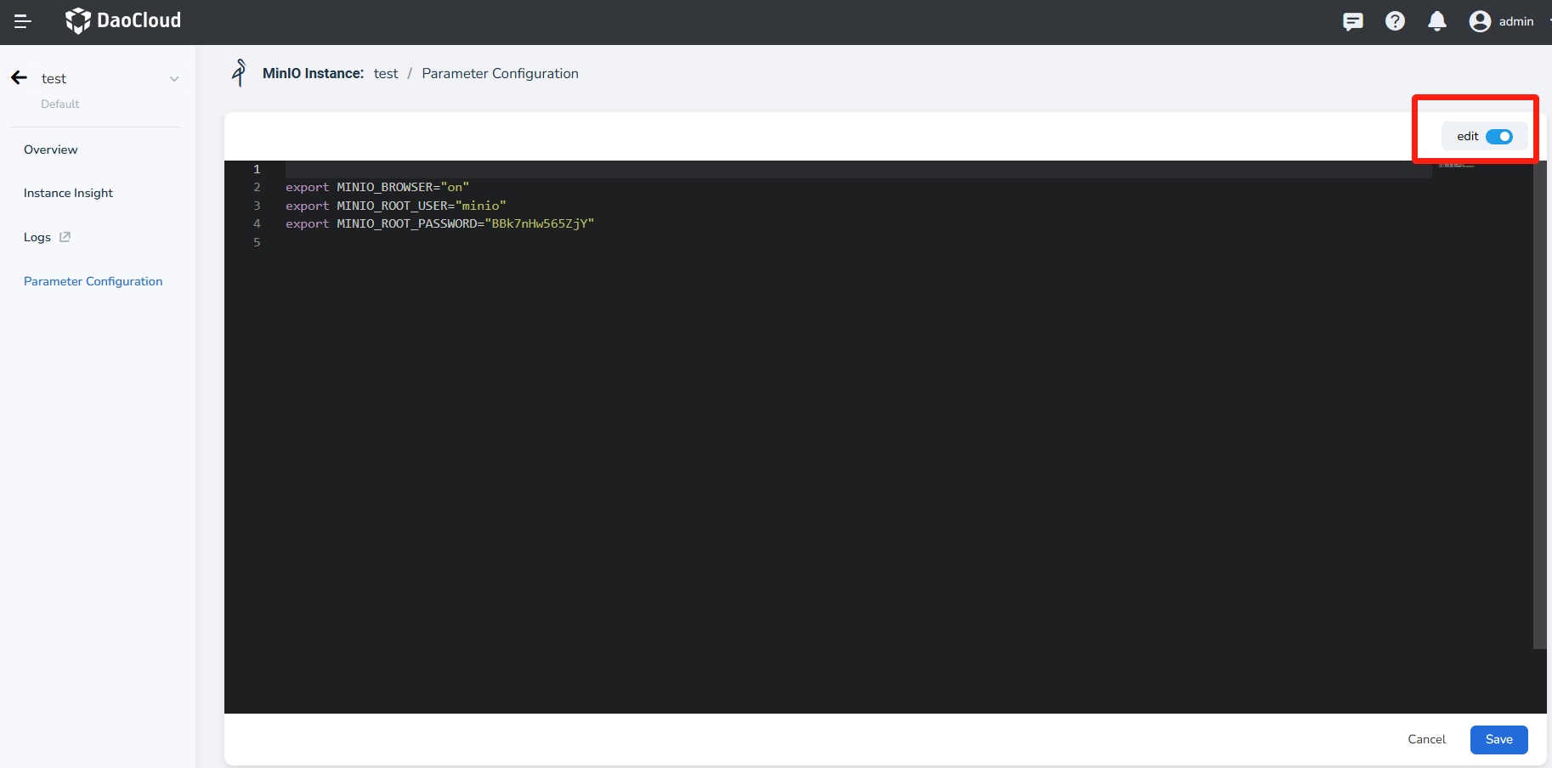Open the notifications bell
1552x768 pixels.
point(1436,21)
